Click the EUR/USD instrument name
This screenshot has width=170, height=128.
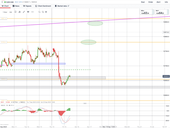click(x=10, y=2)
